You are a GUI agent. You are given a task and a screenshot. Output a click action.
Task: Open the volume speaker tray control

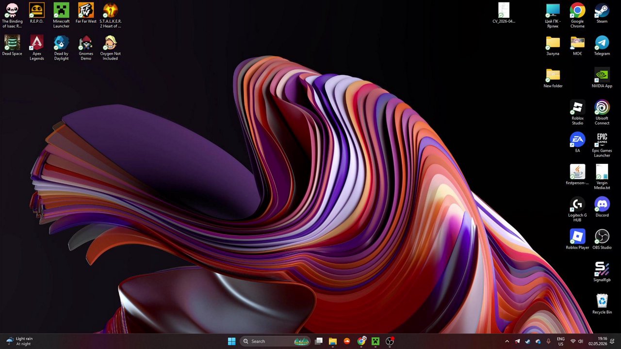coord(580,341)
